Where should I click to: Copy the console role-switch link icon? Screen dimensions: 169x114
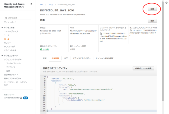pyautogui.click(x=101, y=34)
